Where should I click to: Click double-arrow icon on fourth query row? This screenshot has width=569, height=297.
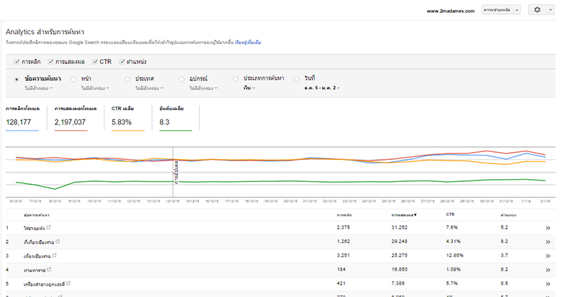pyautogui.click(x=548, y=269)
